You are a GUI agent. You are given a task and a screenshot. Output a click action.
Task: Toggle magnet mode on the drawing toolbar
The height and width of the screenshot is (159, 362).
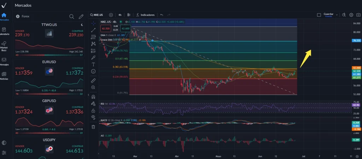click(x=93, y=97)
